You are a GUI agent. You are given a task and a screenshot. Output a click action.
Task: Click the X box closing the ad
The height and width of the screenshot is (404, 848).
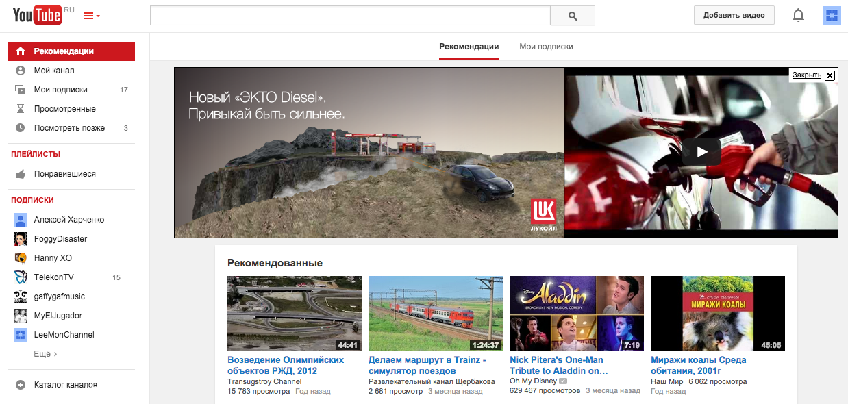[830, 75]
